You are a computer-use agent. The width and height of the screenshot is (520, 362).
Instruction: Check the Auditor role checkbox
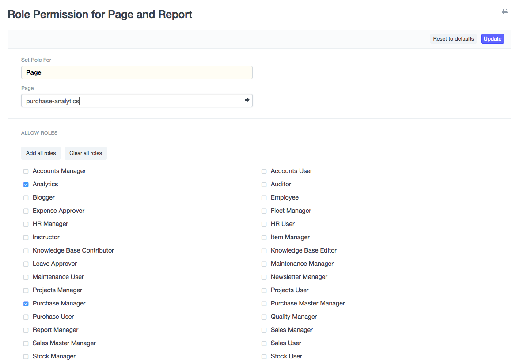(264, 185)
